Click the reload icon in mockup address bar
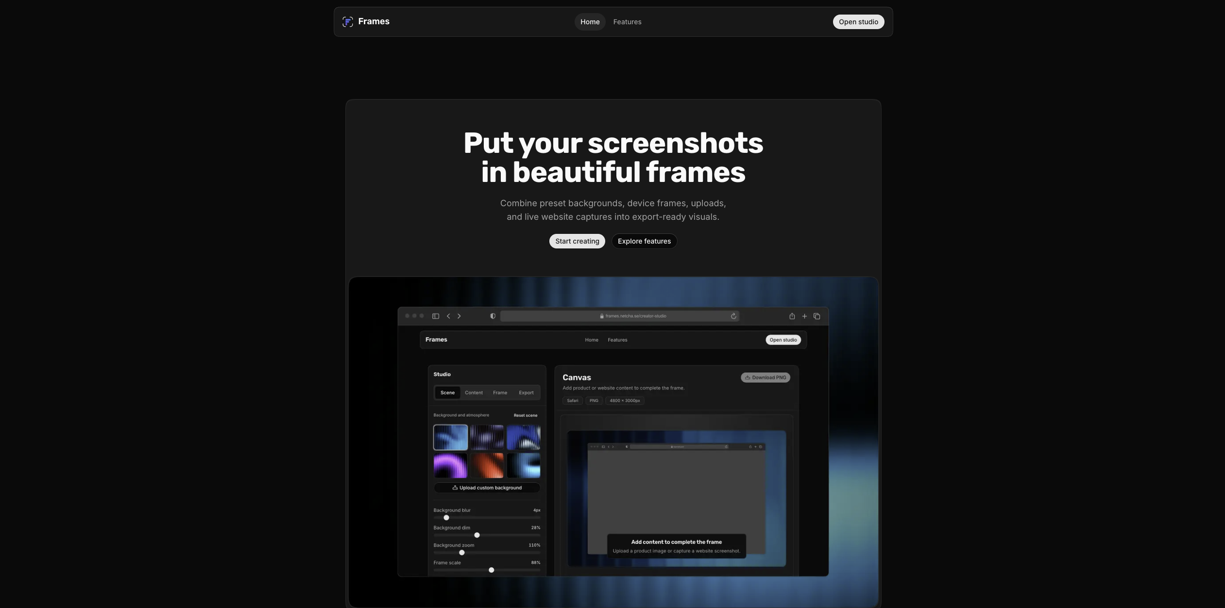This screenshot has width=1225, height=608. [733, 316]
